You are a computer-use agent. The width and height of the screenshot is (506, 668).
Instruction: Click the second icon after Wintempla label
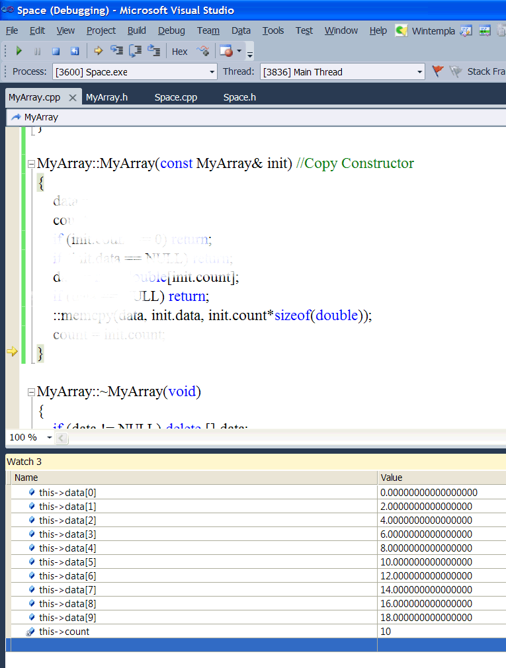coord(485,30)
